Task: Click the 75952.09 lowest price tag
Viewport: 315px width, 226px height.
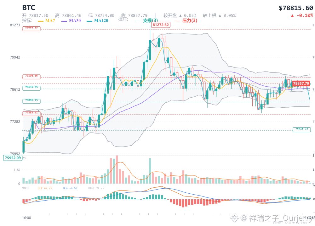Action: pos(13,158)
